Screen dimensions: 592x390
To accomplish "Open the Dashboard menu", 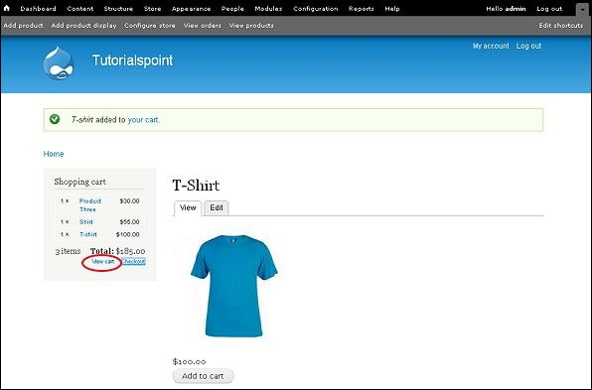I will [38, 8].
